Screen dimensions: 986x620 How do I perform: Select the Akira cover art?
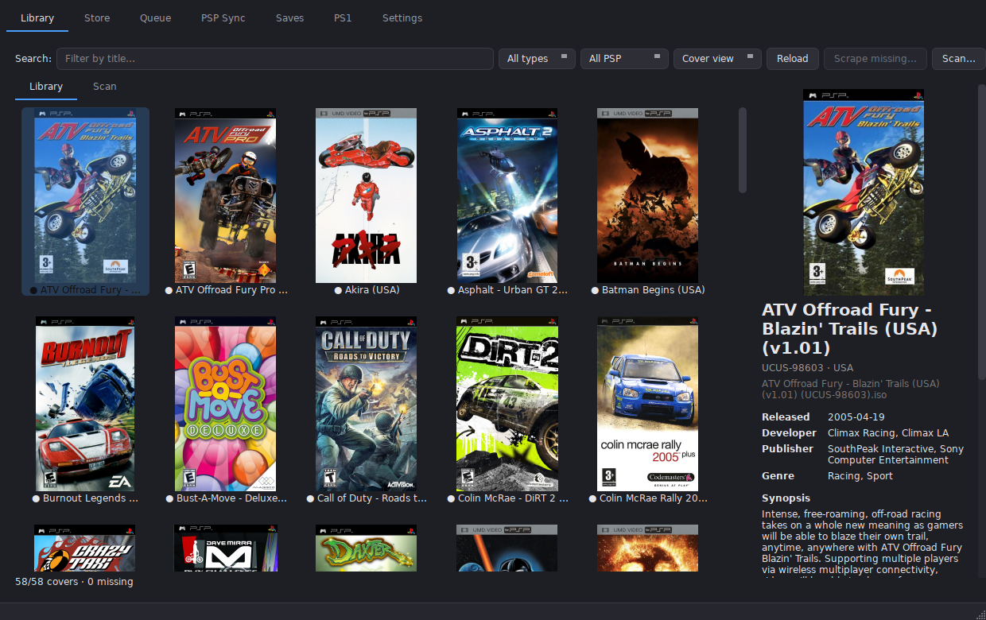(x=367, y=196)
